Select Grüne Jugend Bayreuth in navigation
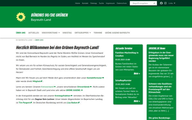 (117, 33)
